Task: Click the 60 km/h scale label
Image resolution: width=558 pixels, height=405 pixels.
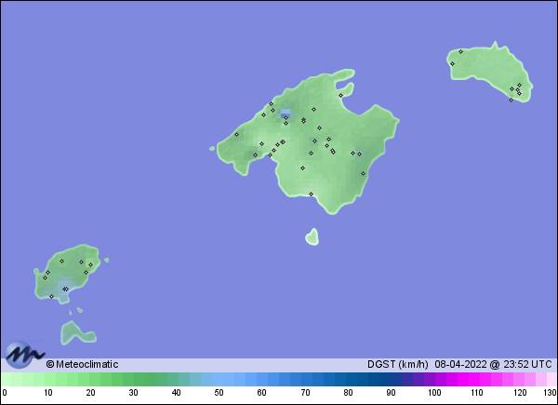Action: (261, 393)
